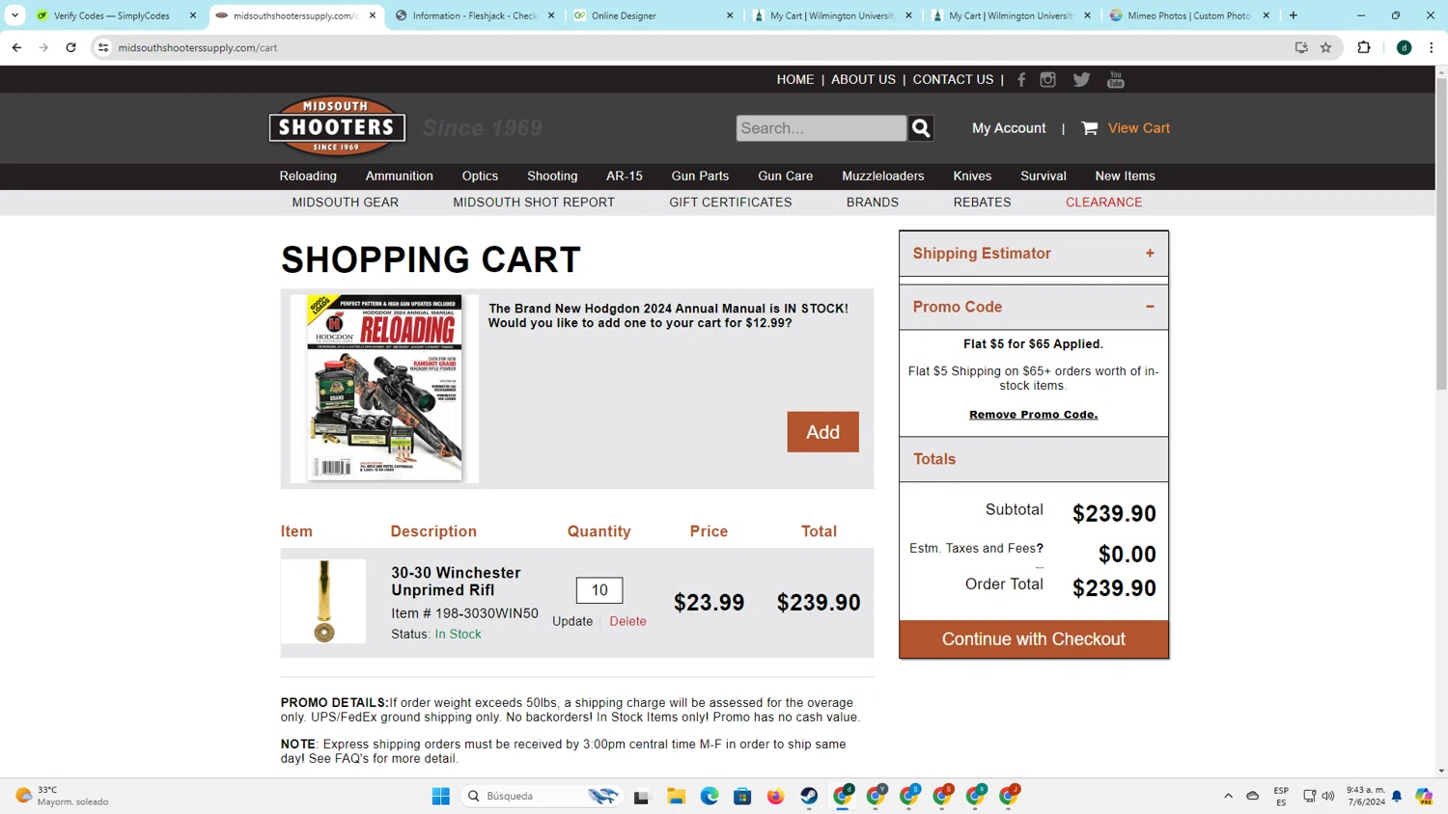Screen dimensions: 1448x814
Task: Click the shopping cart icon
Action: (x=1090, y=128)
